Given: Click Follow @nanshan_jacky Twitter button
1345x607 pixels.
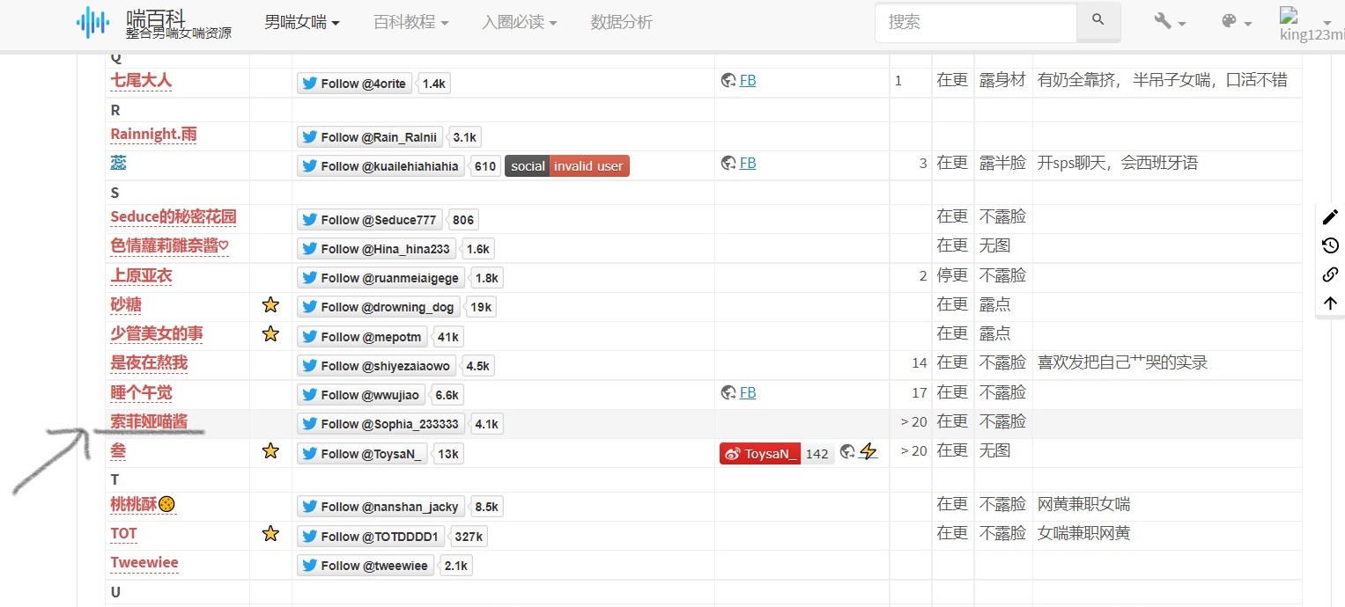Looking at the screenshot, I should click(x=381, y=507).
